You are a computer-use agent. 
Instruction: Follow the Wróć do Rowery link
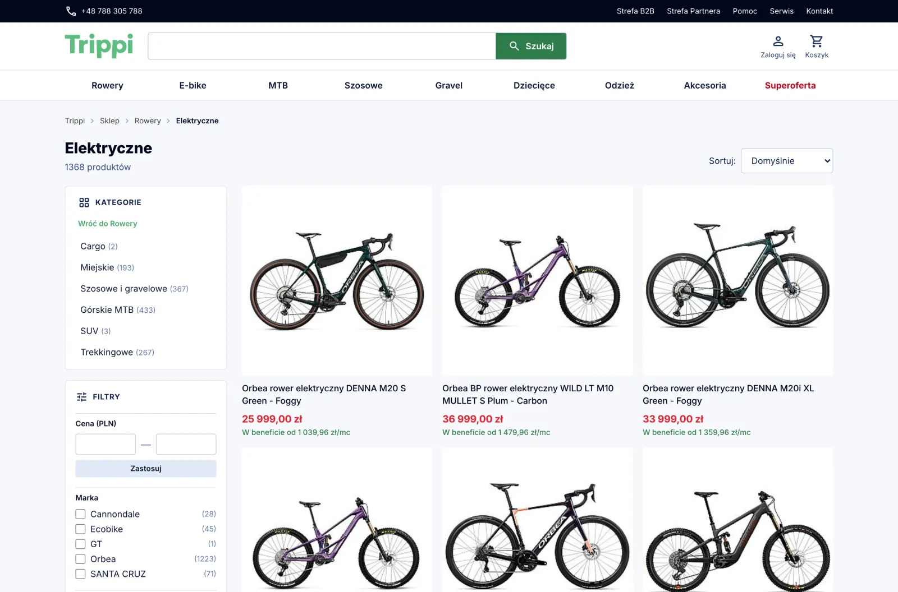tap(108, 224)
